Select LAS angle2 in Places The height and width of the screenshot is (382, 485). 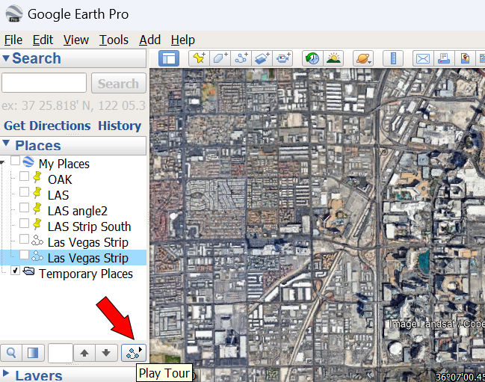click(77, 211)
